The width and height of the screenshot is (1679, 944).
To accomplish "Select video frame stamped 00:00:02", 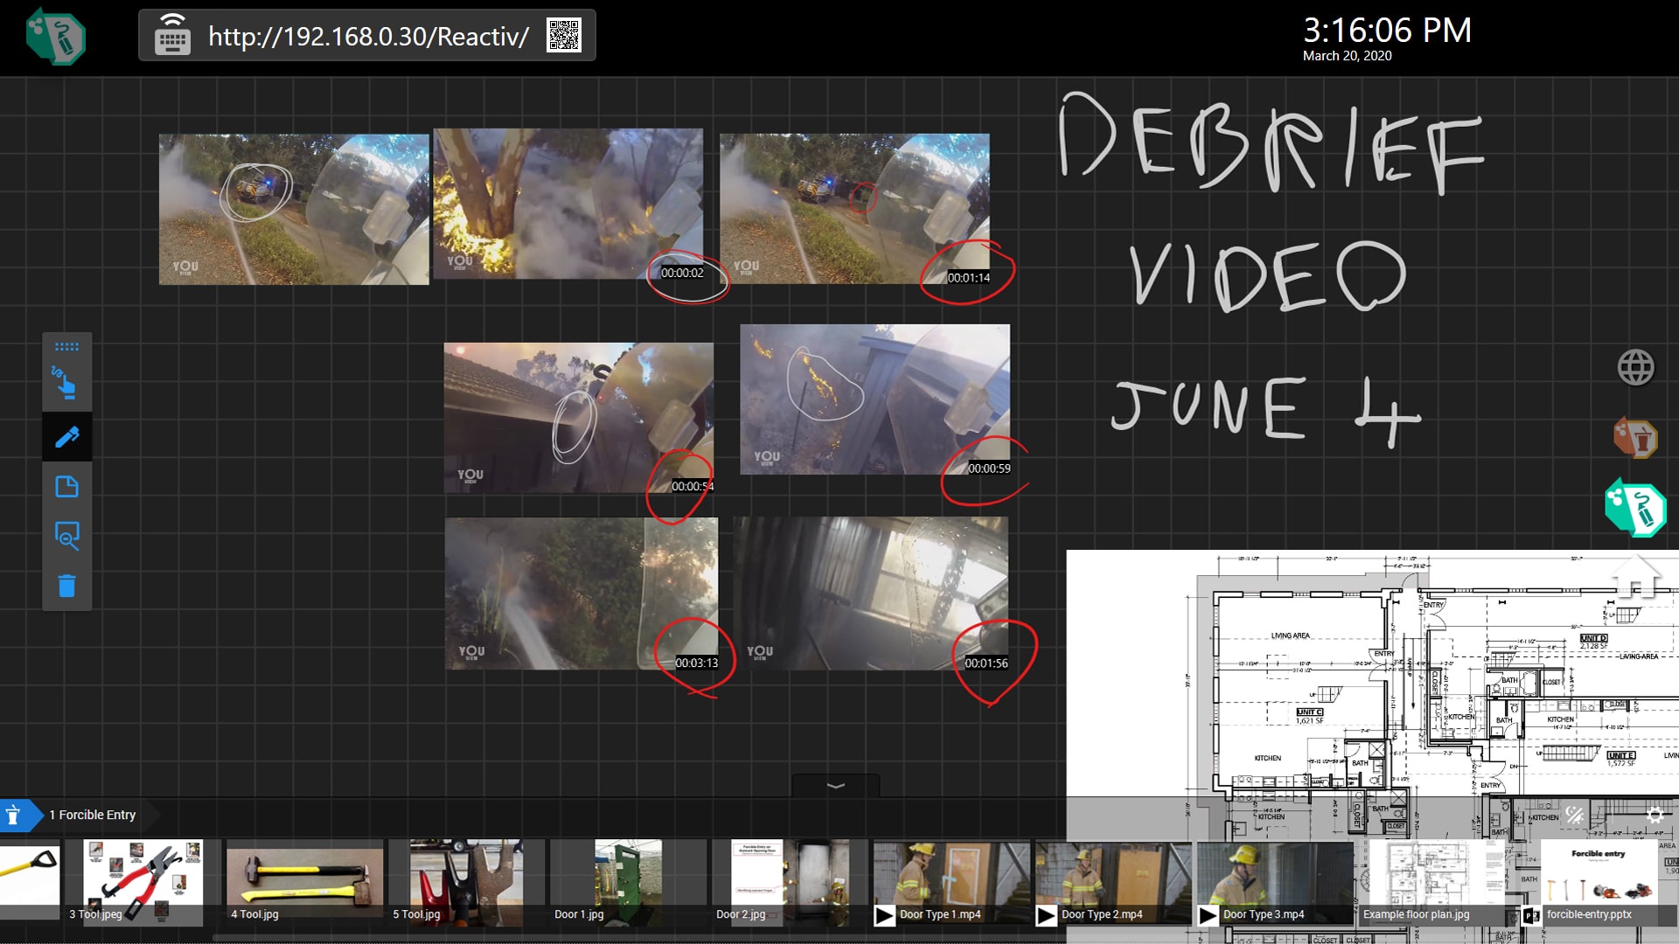I will pos(568,204).
